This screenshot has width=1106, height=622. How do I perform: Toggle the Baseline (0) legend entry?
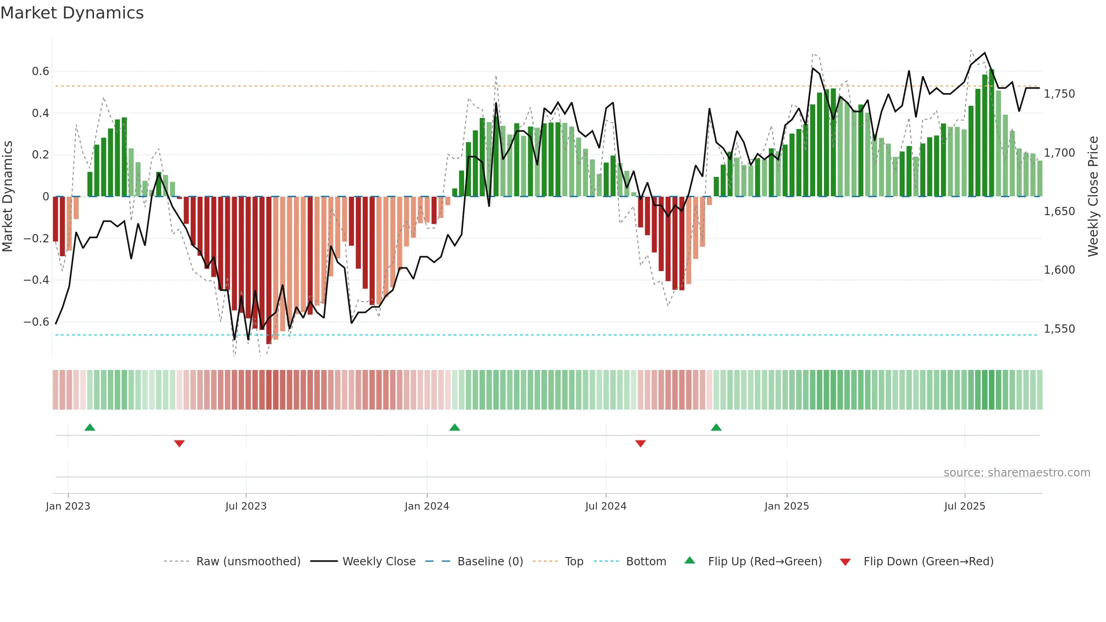474,561
